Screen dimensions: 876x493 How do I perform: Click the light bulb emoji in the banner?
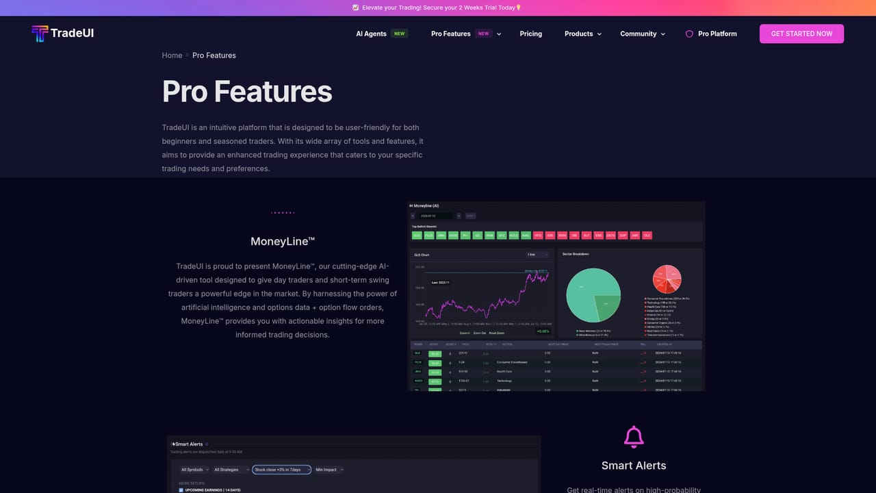518,8
